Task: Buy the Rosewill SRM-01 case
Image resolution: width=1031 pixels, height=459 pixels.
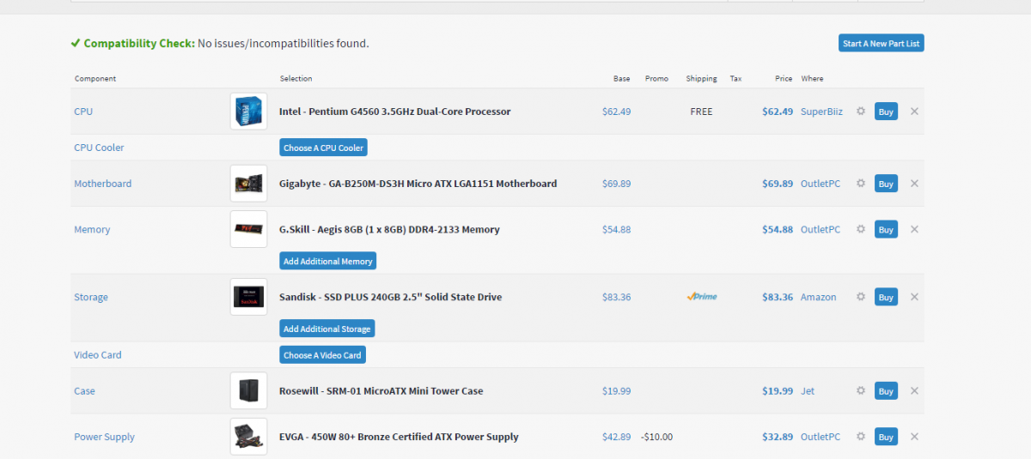Action: click(886, 390)
